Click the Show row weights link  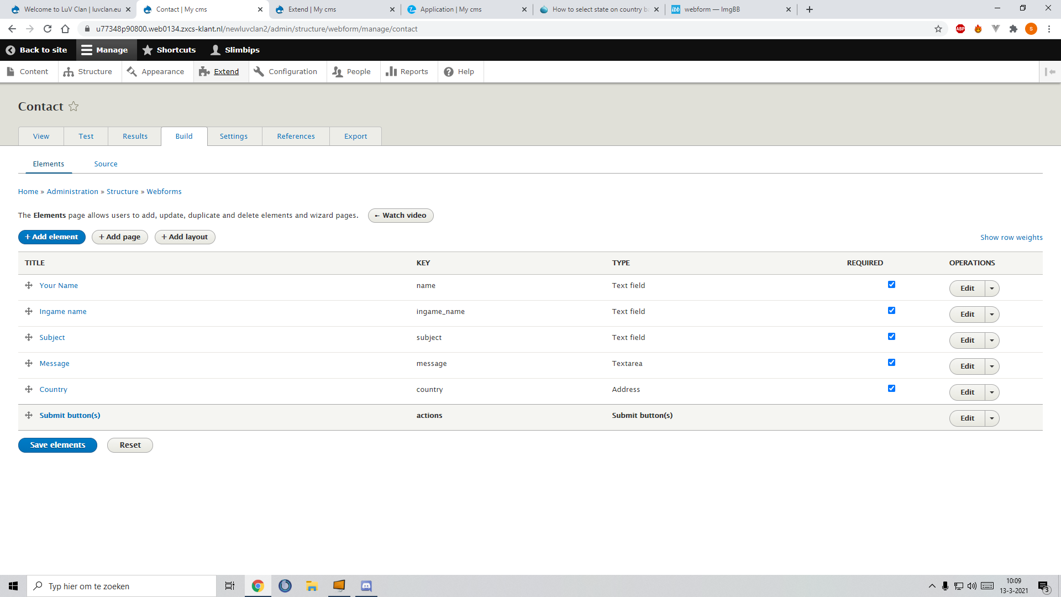[1011, 238]
